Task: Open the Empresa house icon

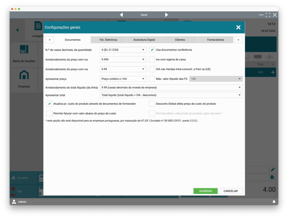Action: 24,75
